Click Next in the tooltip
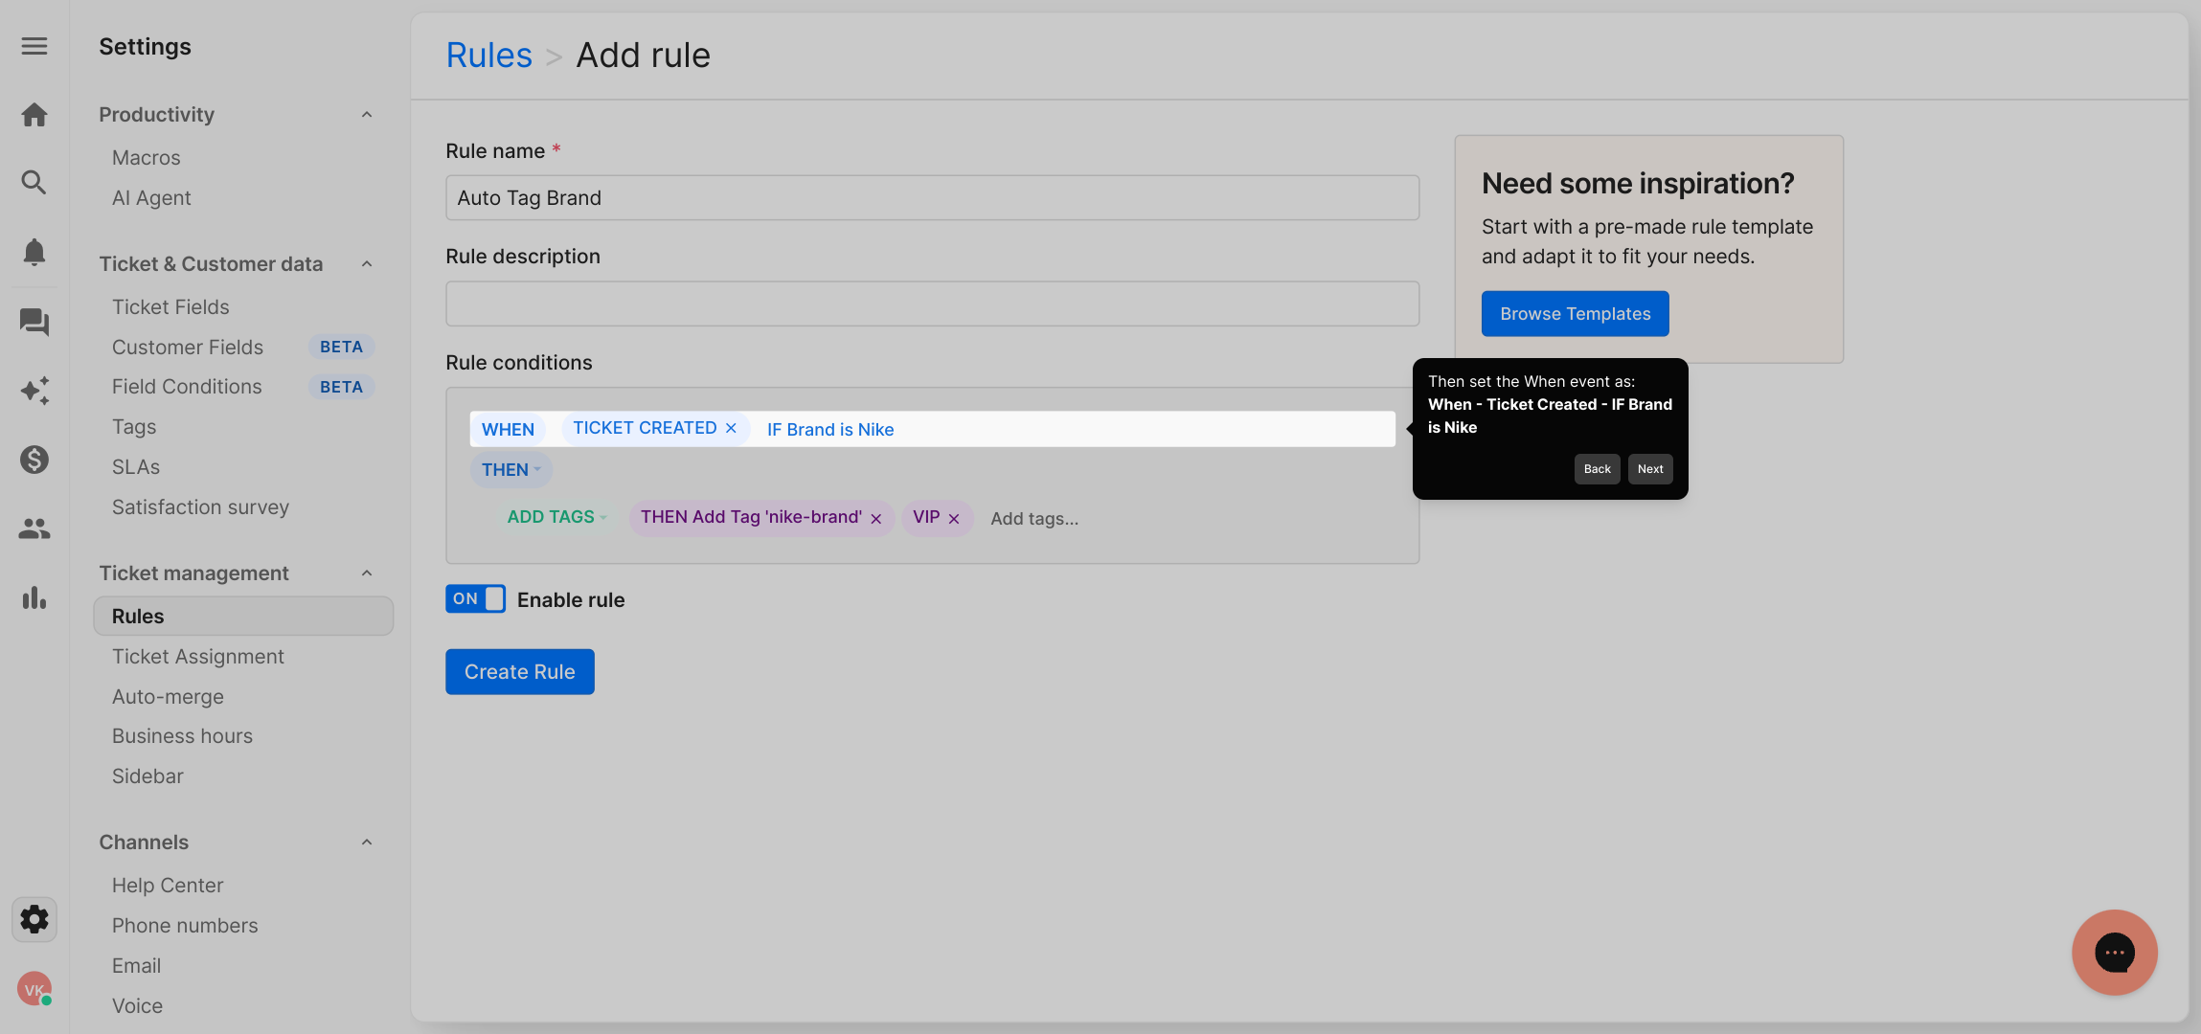Viewport: 2201px width, 1034px height. 1650,469
